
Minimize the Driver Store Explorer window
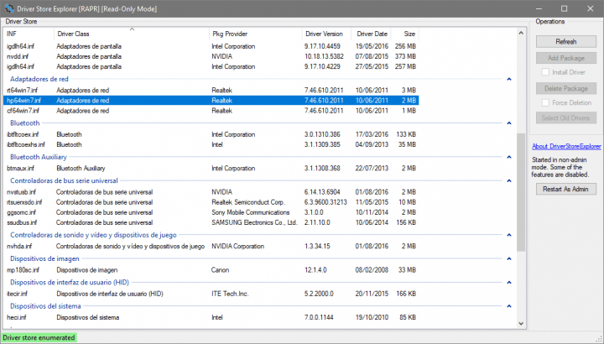tap(539, 8)
